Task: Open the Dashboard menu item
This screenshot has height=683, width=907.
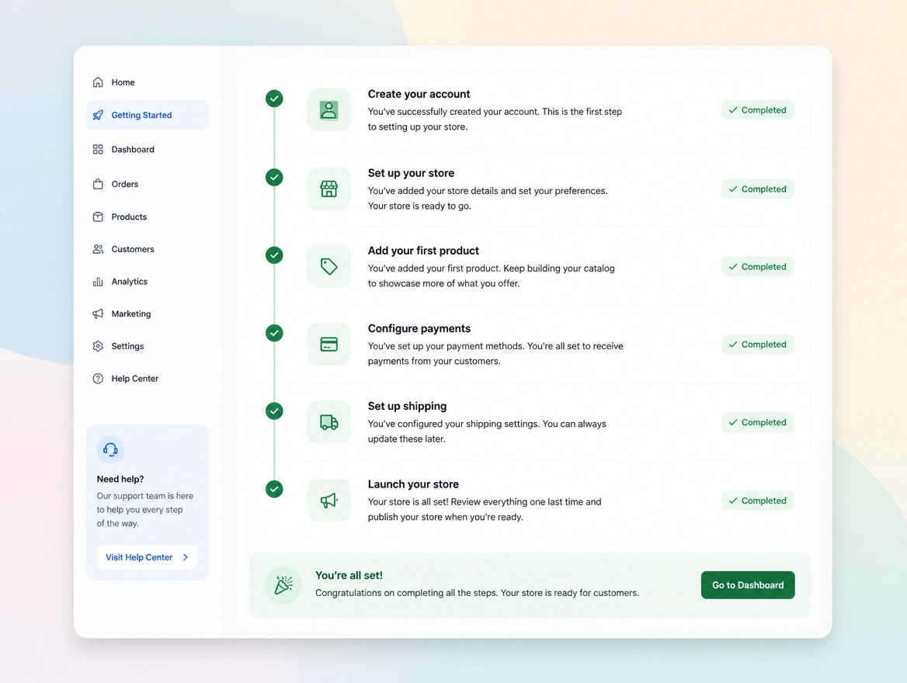Action: click(x=147, y=149)
